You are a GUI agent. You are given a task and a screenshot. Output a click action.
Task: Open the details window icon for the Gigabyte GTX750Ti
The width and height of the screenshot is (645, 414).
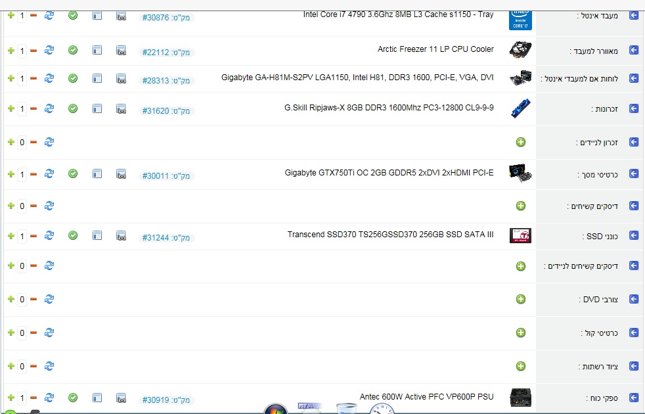[x=97, y=174]
